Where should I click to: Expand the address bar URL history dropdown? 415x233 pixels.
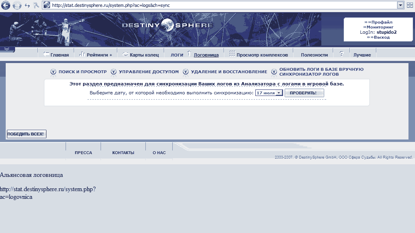[x=400, y=5]
